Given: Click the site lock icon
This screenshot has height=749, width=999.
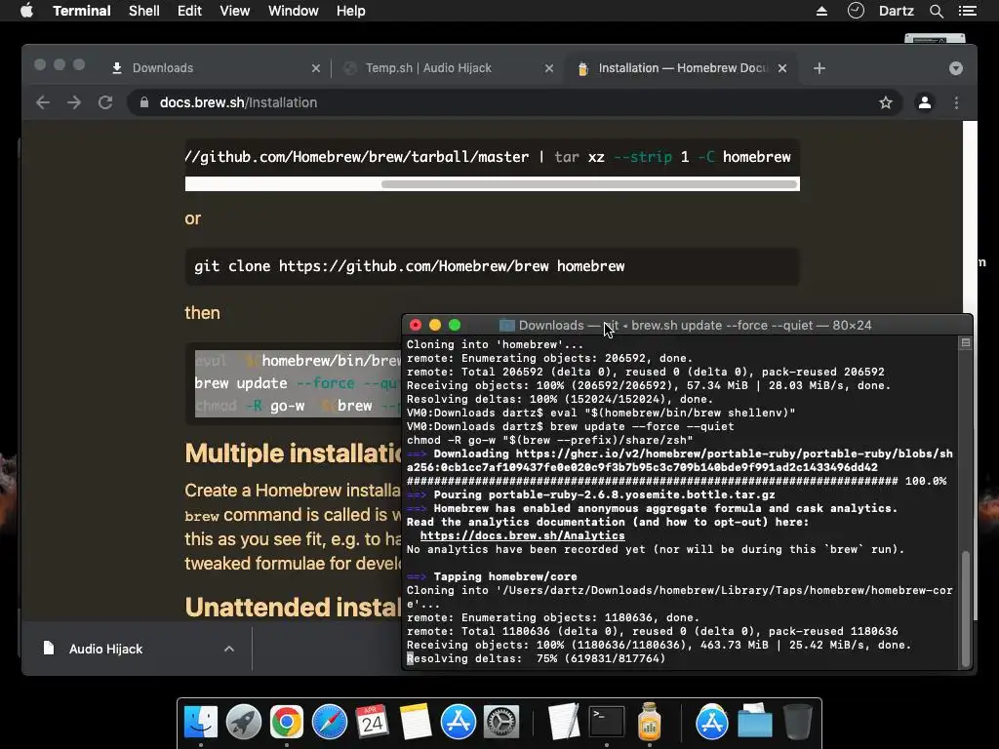Looking at the screenshot, I should [144, 102].
